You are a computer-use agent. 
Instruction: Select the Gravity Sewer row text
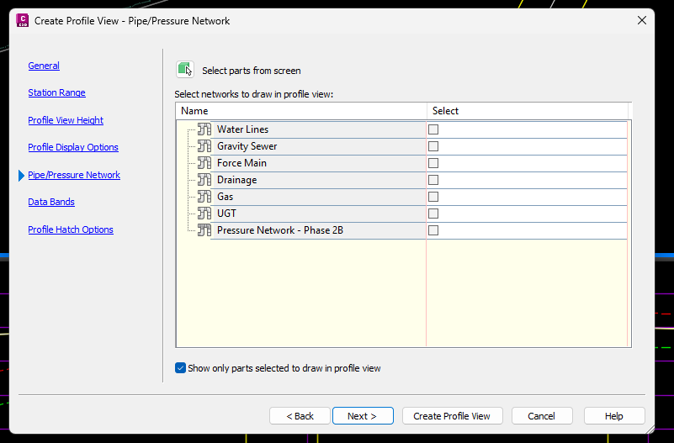[247, 146]
